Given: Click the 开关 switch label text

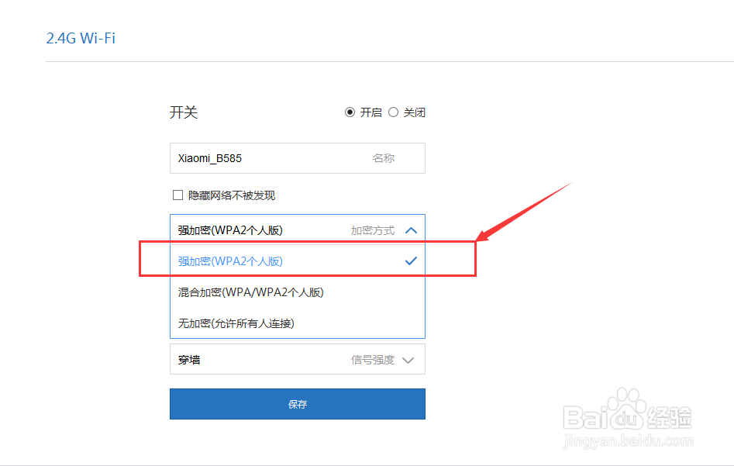Looking at the screenshot, I should point(184,112).
